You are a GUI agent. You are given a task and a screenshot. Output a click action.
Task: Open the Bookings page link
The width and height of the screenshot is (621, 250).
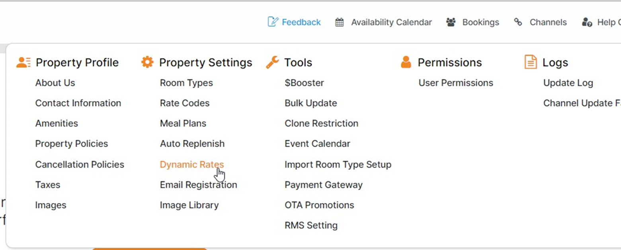point(480,22)
